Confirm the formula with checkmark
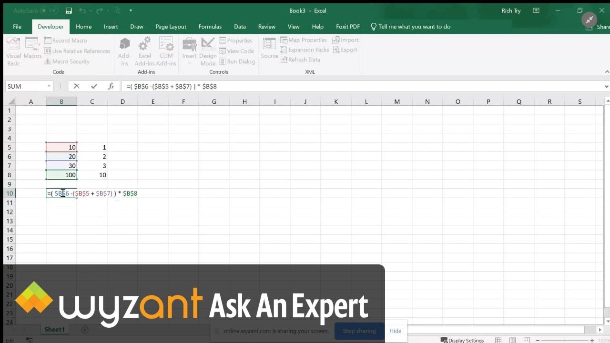610x343 pixels. 94,86
